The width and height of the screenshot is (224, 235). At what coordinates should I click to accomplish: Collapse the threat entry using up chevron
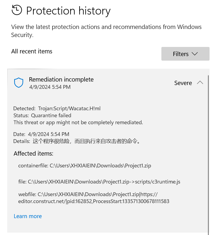pos(200,83)
